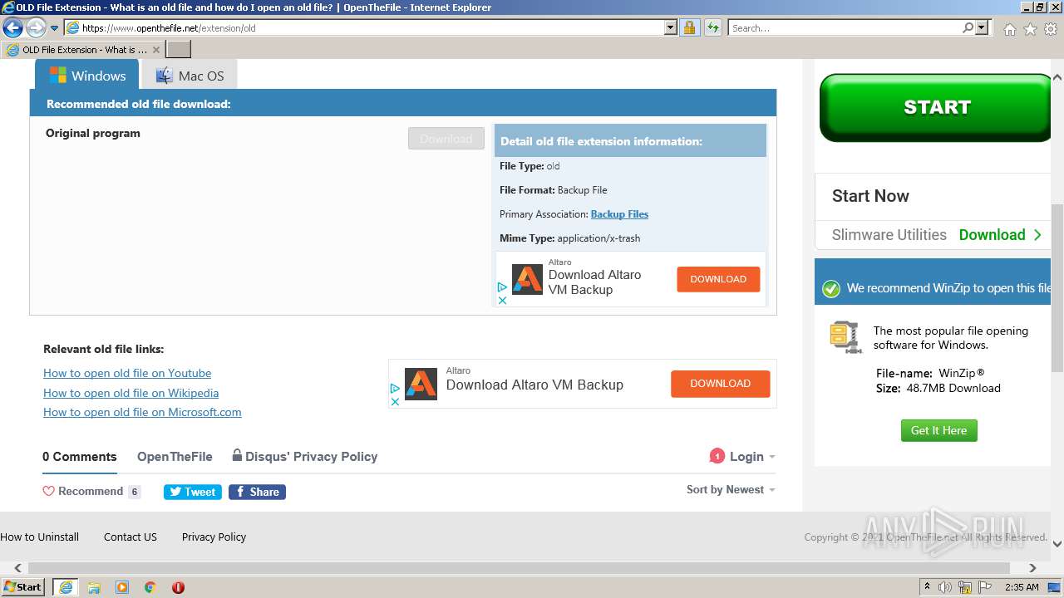Image resolution: width=1064 pixels, height=598 pixels.
Task: Click the green START ad button
Action: click(x=936, y=107)
